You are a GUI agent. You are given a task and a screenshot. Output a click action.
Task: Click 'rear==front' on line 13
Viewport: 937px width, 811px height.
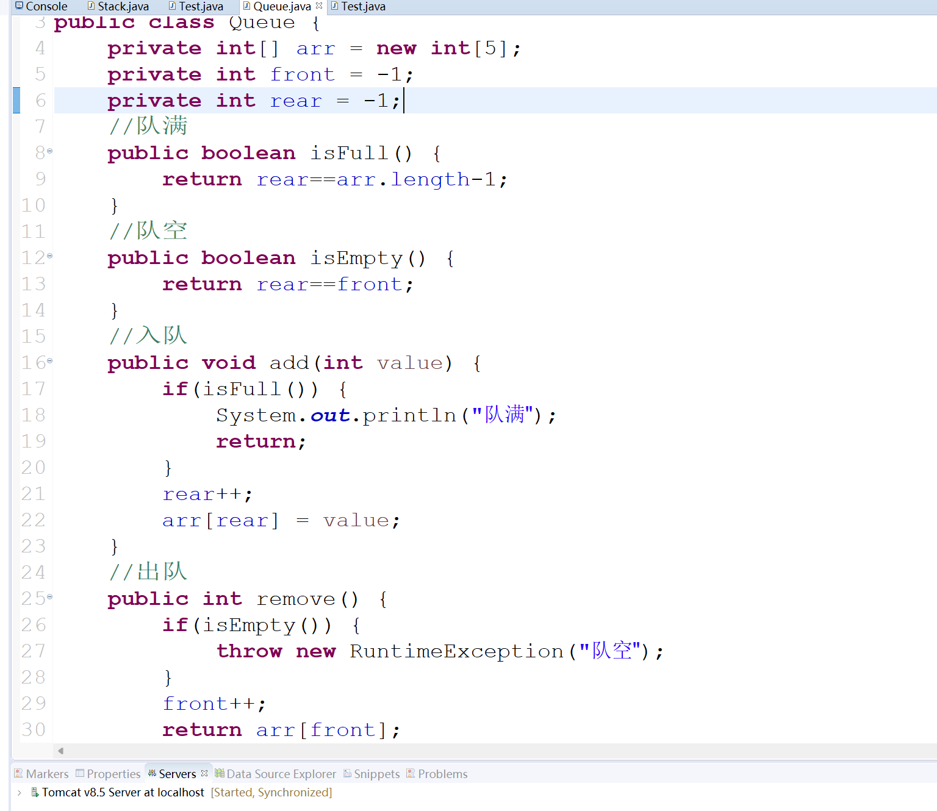coord(329,284)
